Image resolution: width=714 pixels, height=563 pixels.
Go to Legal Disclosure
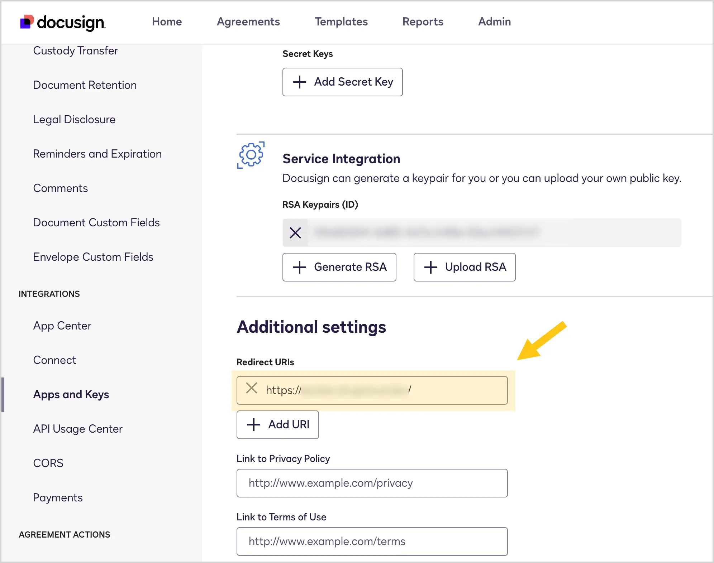point(74,120)
